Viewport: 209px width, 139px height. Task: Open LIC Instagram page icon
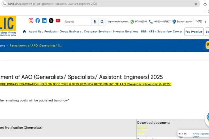click(31, 21)
